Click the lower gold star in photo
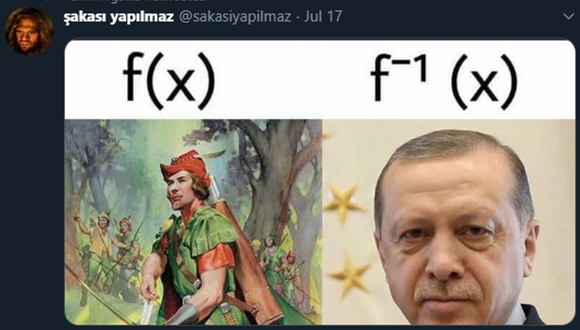The image size is (580, 330). point(351,275)
